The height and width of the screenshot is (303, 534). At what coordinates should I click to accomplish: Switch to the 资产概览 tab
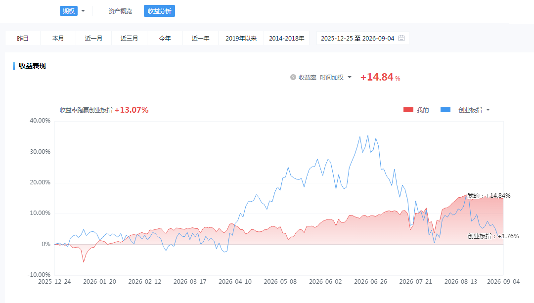coord(120,11)
